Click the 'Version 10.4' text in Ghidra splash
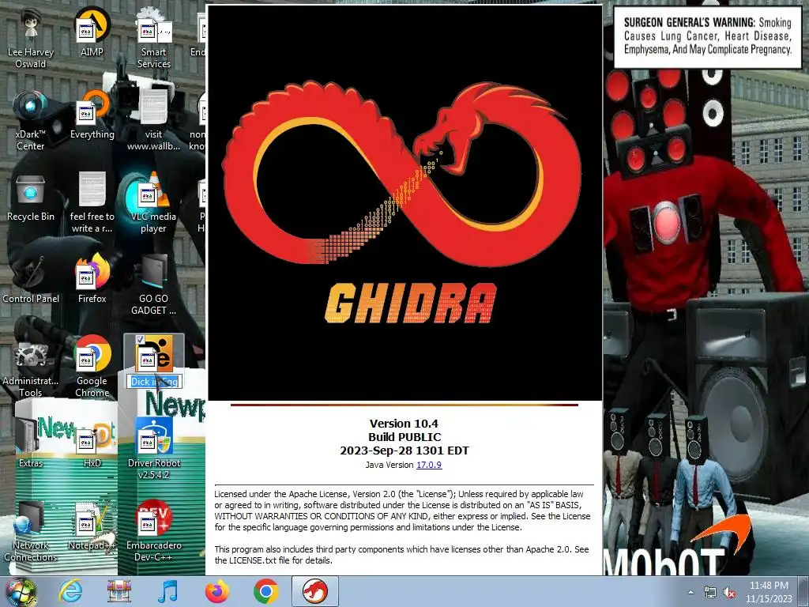809x607 pixels. (404, 424)
